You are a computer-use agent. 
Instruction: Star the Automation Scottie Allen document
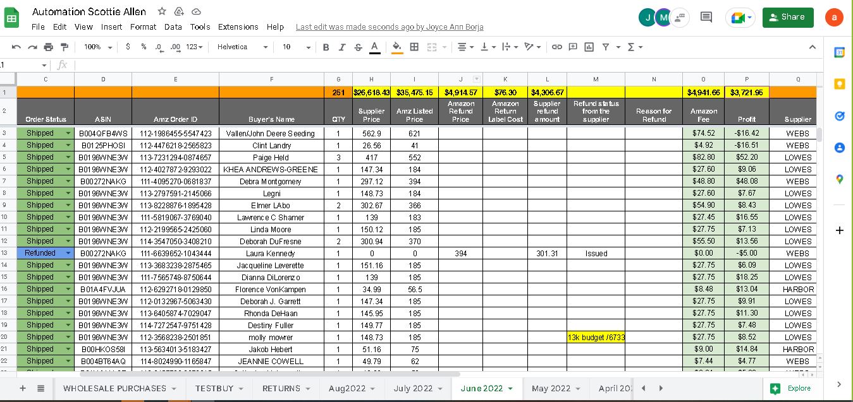tap(162, 11)
